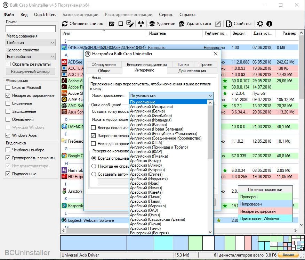Click the select all checkmark toolbar icon

pyautogui.click(x=112, y=24)
